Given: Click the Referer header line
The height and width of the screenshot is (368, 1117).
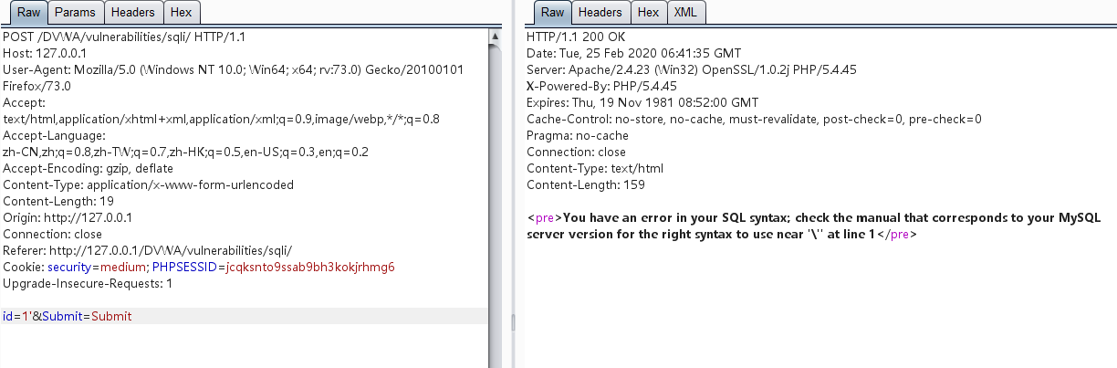Looking at the screenshot, I should 148,251.
